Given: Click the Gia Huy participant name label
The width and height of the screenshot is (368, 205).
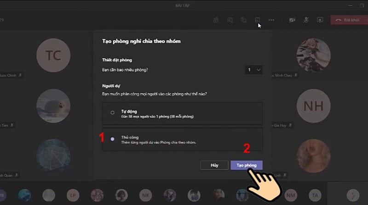Looking at the screenshot, I should [x=279, y=126].
